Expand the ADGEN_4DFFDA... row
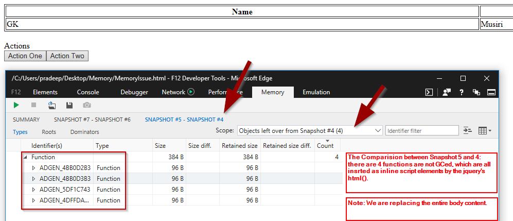This screenshot has height=221, width=513. pyautogui.click(x=33, y=200)
